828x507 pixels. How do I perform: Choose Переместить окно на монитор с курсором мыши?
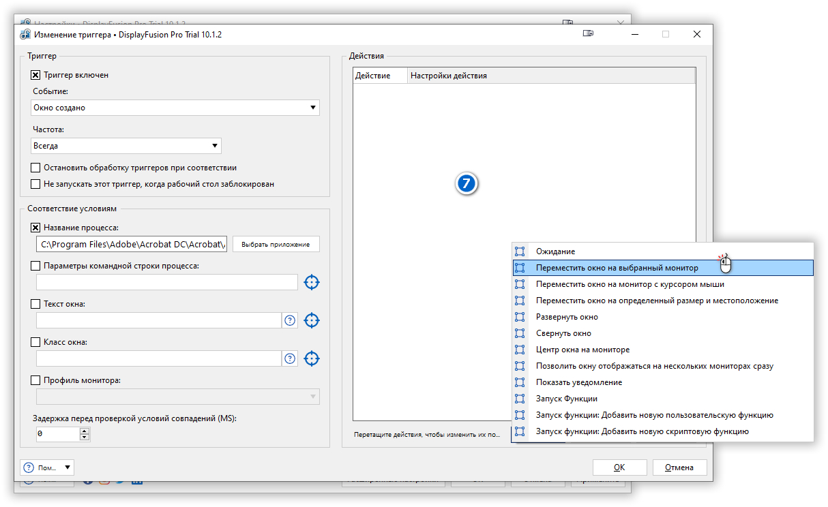[x=662, y=284]
